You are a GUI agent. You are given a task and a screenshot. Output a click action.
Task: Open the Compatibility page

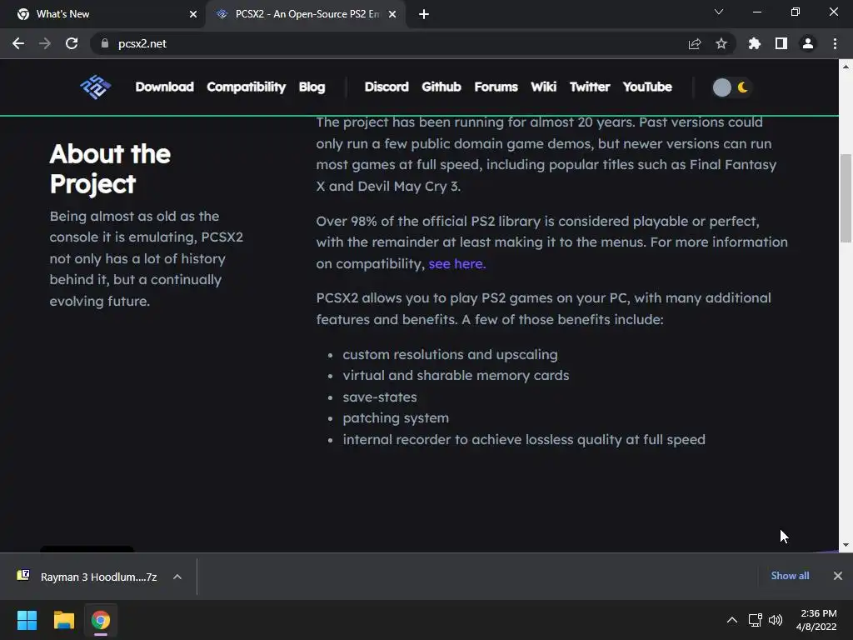[x=246, y=87]
